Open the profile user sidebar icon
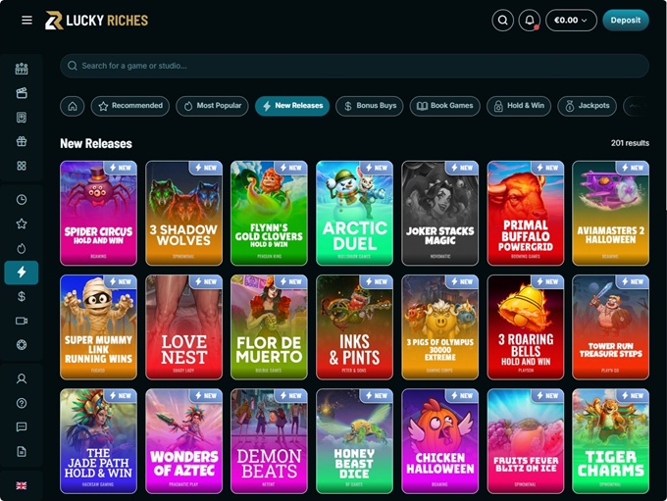This screenshot has height=501, width=667. tap(22, 379)
